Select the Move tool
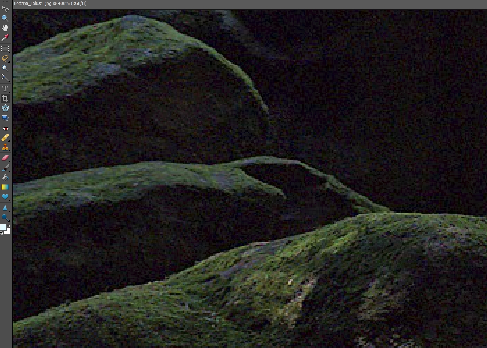Screen dimensions: 487x348 pyautogui.click(x=5, y=8)
